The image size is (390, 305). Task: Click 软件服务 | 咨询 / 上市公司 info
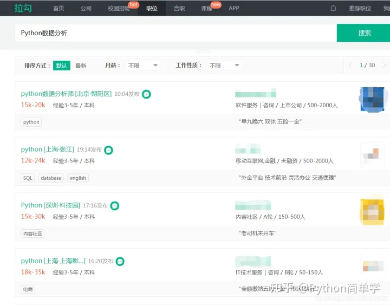[x=287, y=105]
